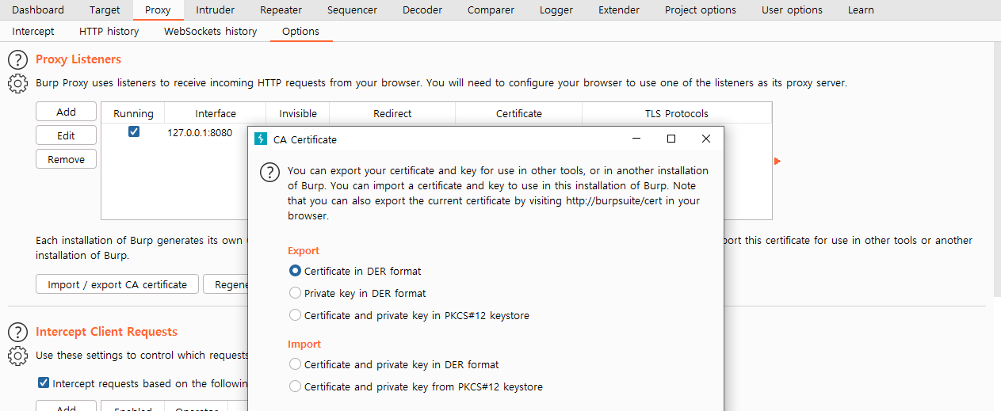The height and width of the screenshot is (411, 1001).
Task: Click Add button for proxy listeners
Action: click(x=66, y=112)
